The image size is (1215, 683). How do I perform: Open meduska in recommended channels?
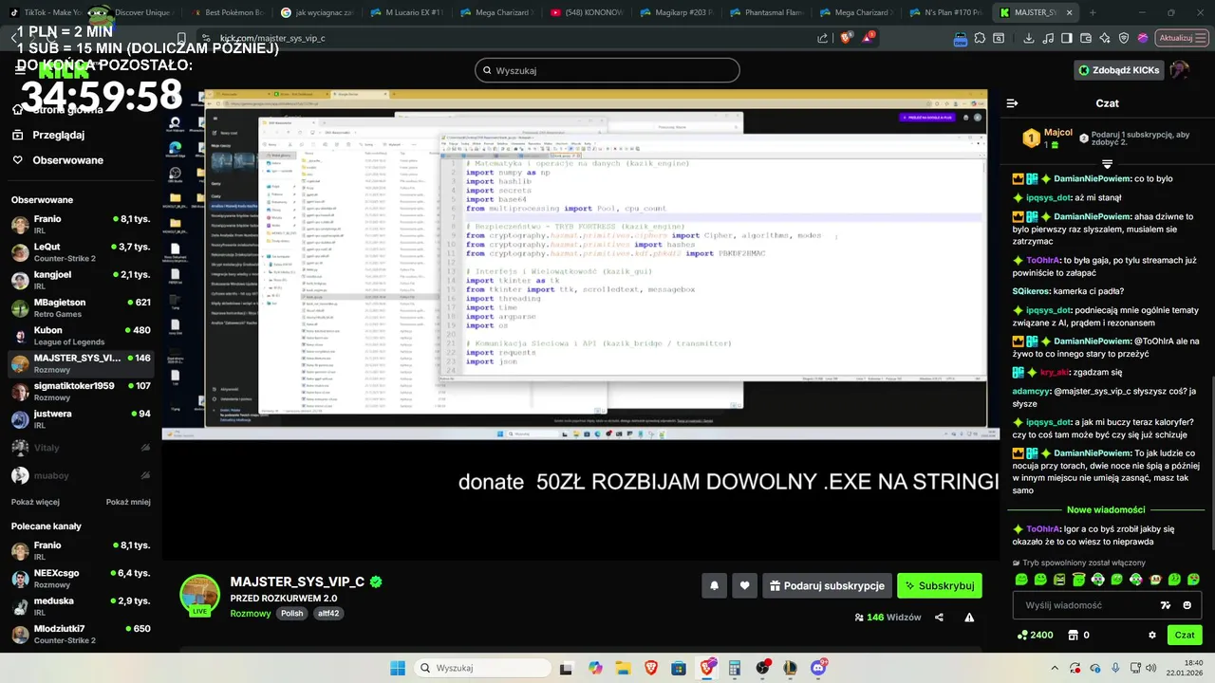coord(81,606)
